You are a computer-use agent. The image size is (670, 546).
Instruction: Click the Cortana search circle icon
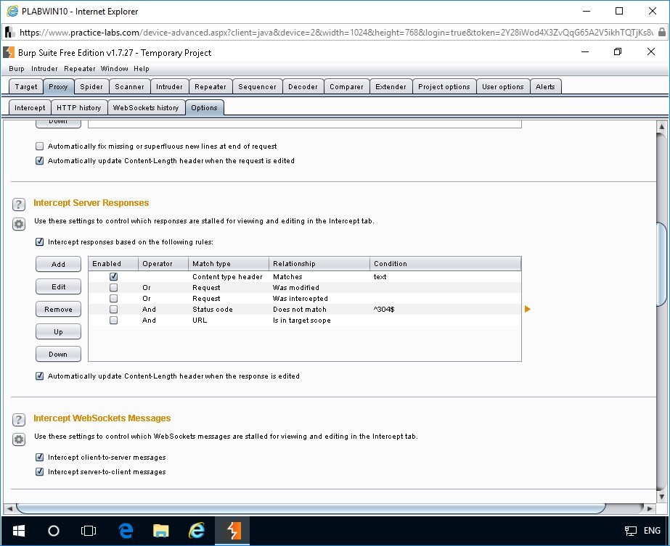pos(53,531)
